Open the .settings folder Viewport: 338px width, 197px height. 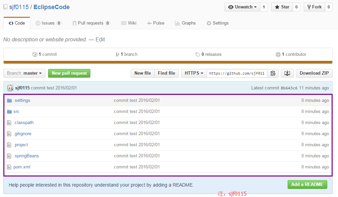22,100
